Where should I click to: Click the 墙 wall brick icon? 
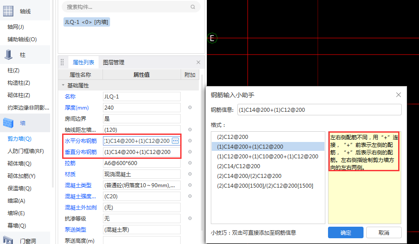[x=8, y=123]
